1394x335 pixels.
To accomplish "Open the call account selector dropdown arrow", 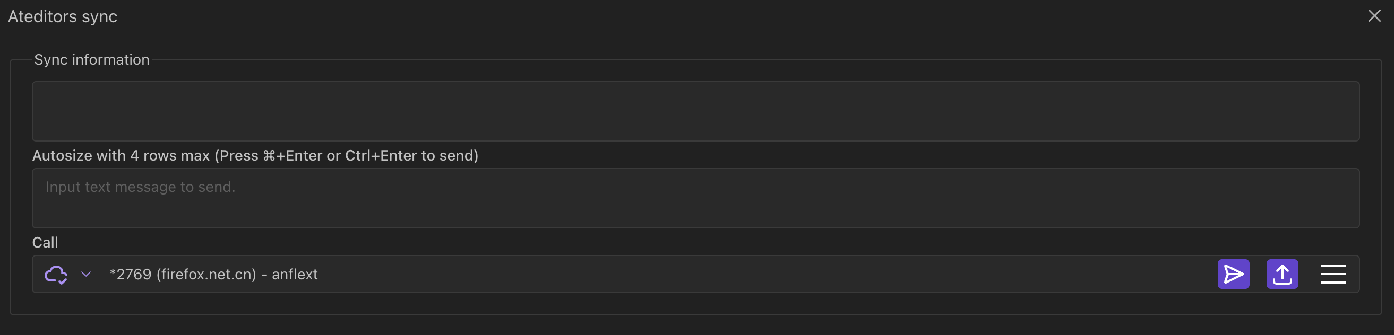I will point(85,275).
